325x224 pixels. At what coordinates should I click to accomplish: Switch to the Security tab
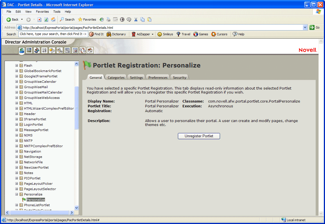click(x=180, y=77)
